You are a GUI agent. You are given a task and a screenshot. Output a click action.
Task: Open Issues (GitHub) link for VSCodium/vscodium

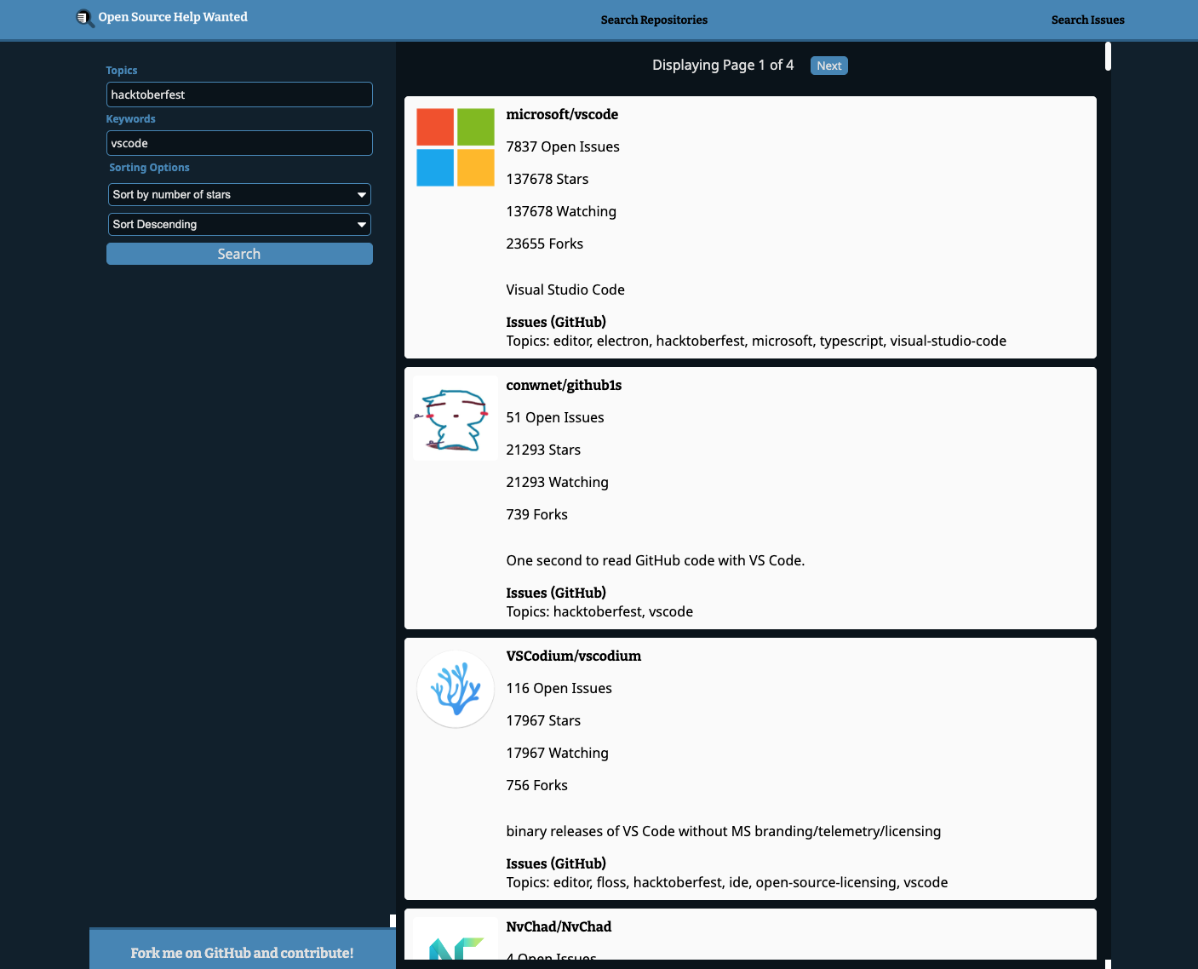click(x=556, y=863)
